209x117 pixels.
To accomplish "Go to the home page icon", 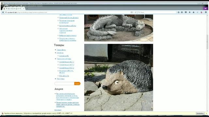I will point(194,12).
